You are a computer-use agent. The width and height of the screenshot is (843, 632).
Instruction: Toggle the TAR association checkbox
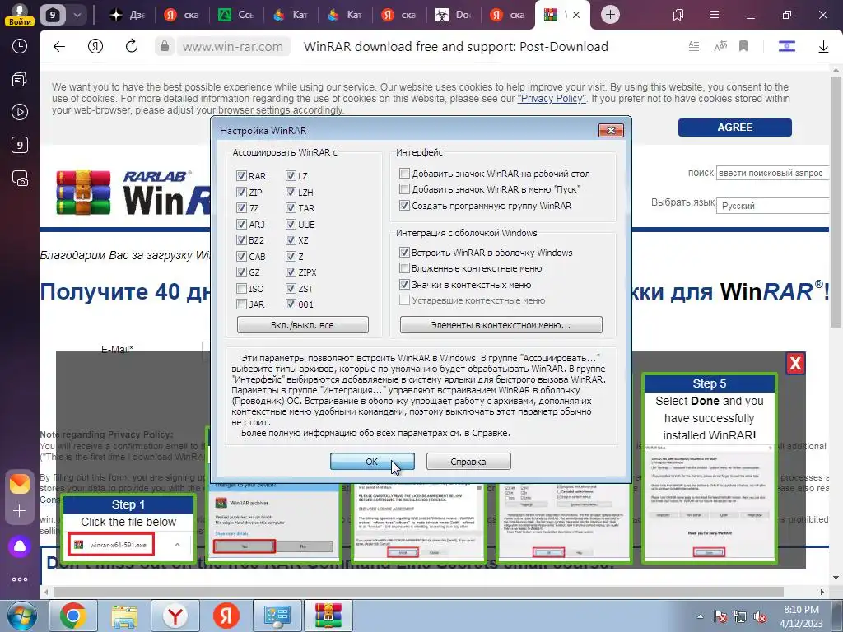pos(291,208)
